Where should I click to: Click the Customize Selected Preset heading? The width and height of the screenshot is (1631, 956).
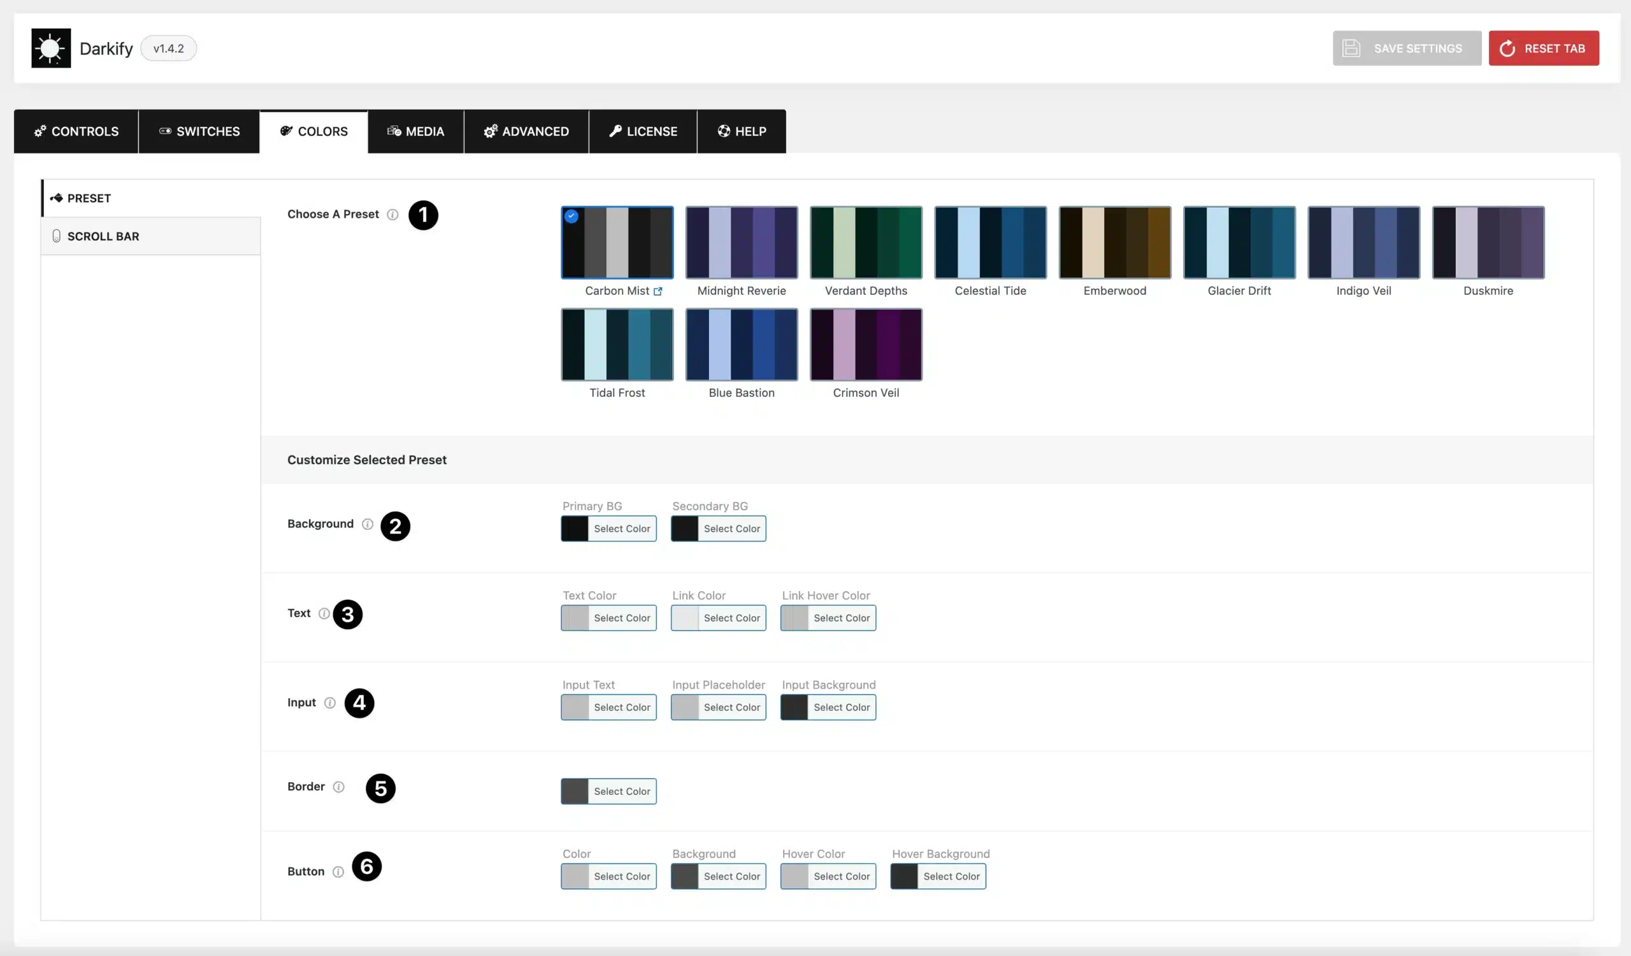click(367, 460)
